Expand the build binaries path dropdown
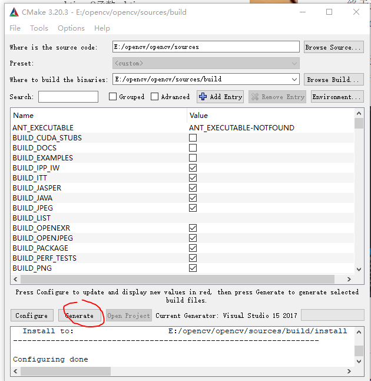The height and width of the screenshot is (381, 371). (294, 80)
